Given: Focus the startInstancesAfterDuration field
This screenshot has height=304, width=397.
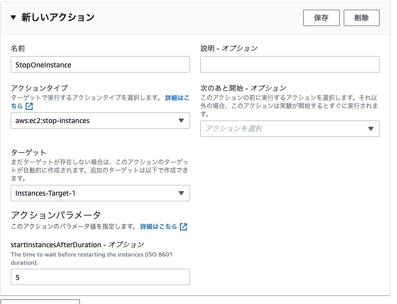Looking at the screenshot, I should coord(100,277).
